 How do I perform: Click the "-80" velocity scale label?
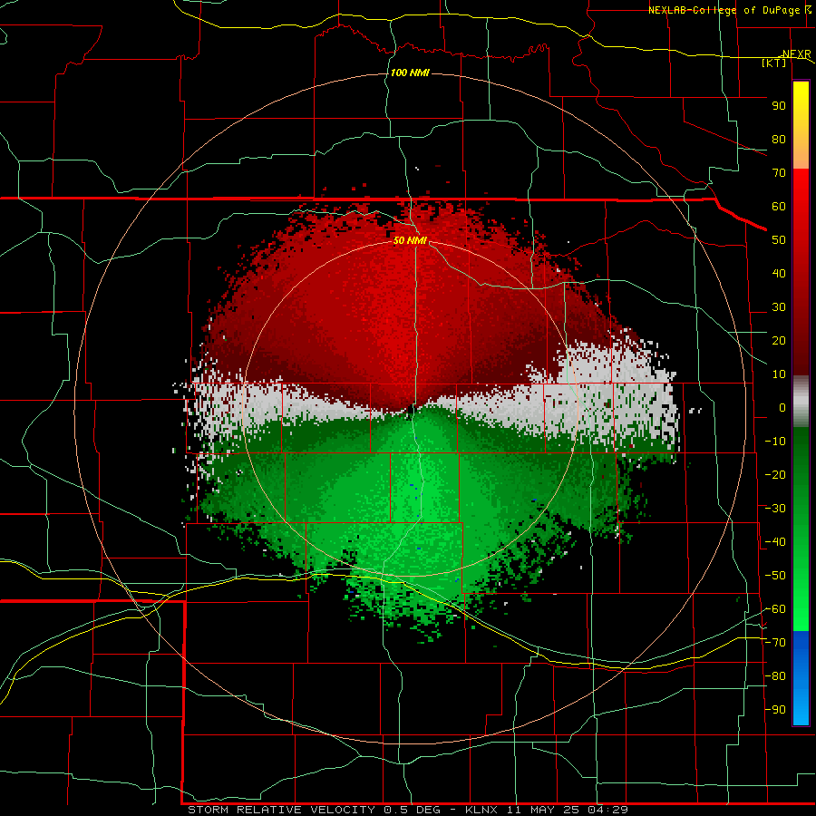775,676
